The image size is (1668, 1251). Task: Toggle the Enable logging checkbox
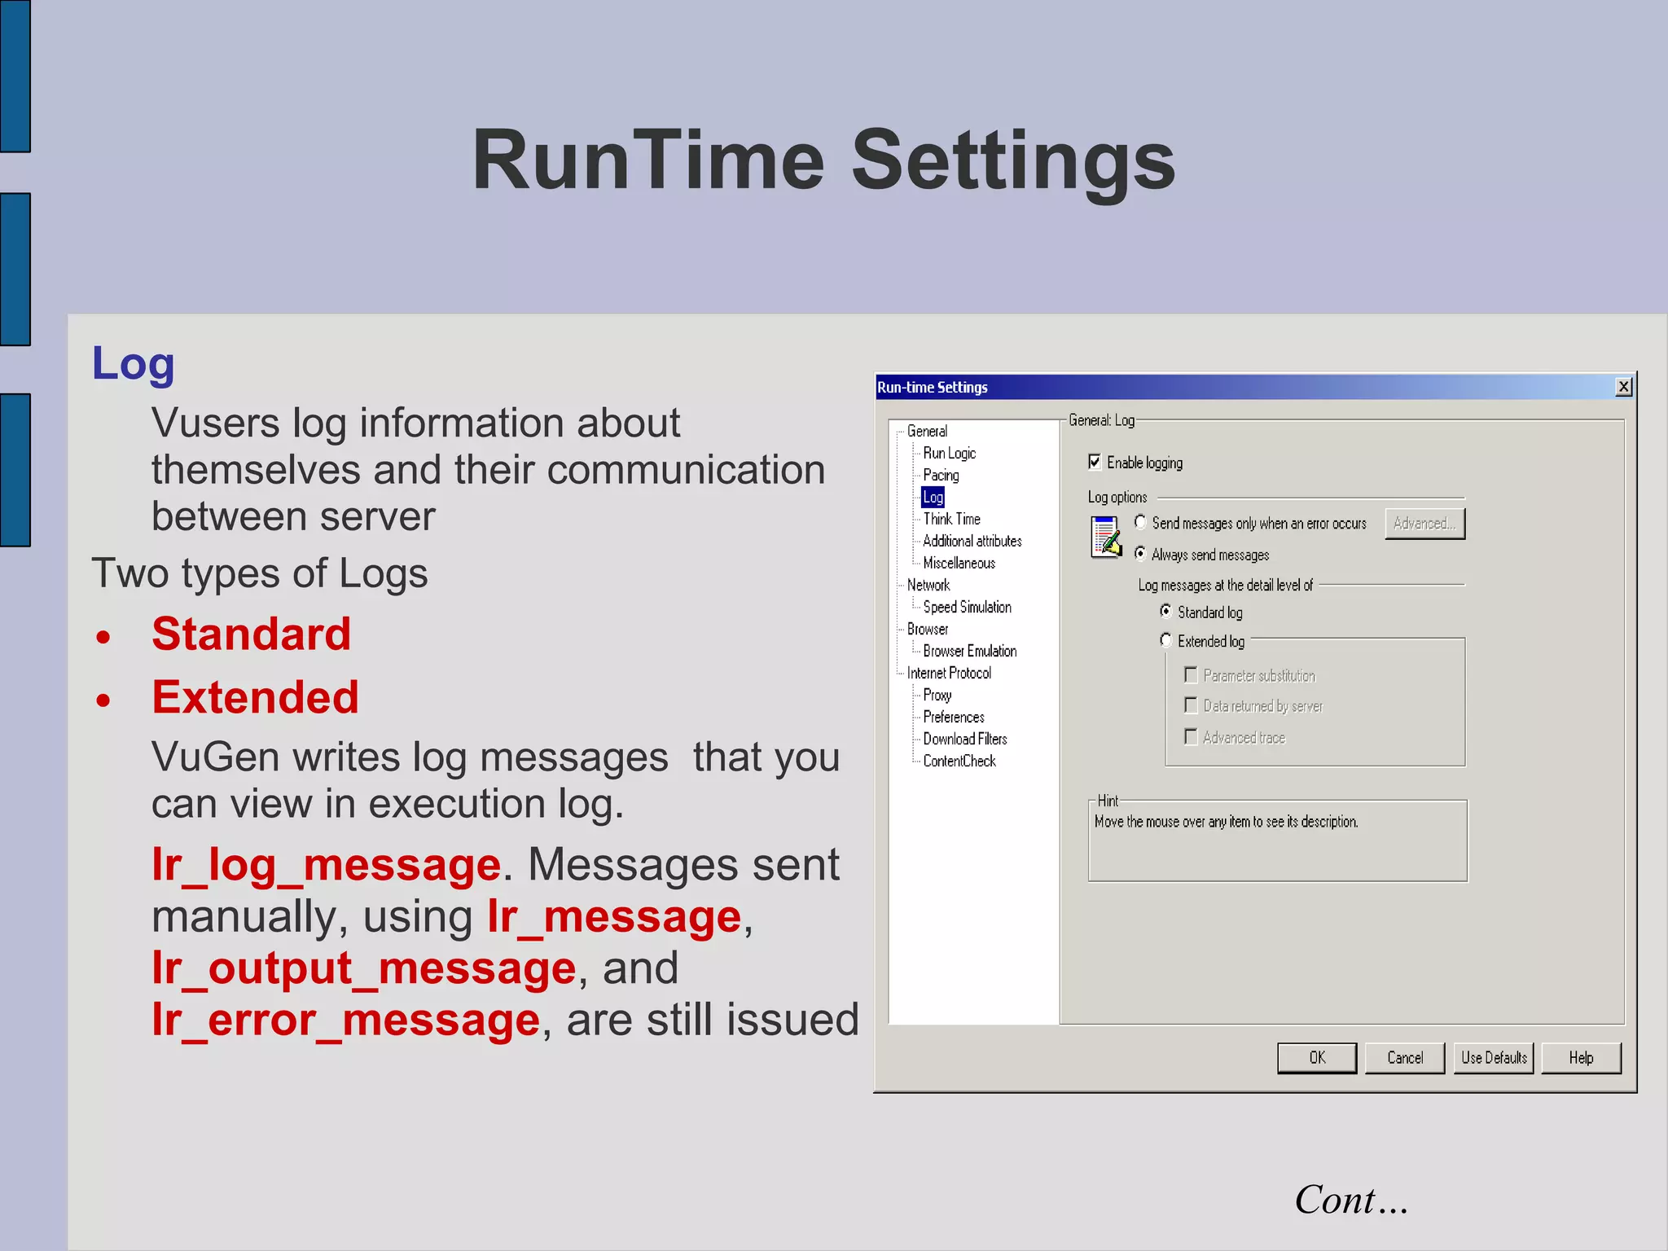[1095, 462]
